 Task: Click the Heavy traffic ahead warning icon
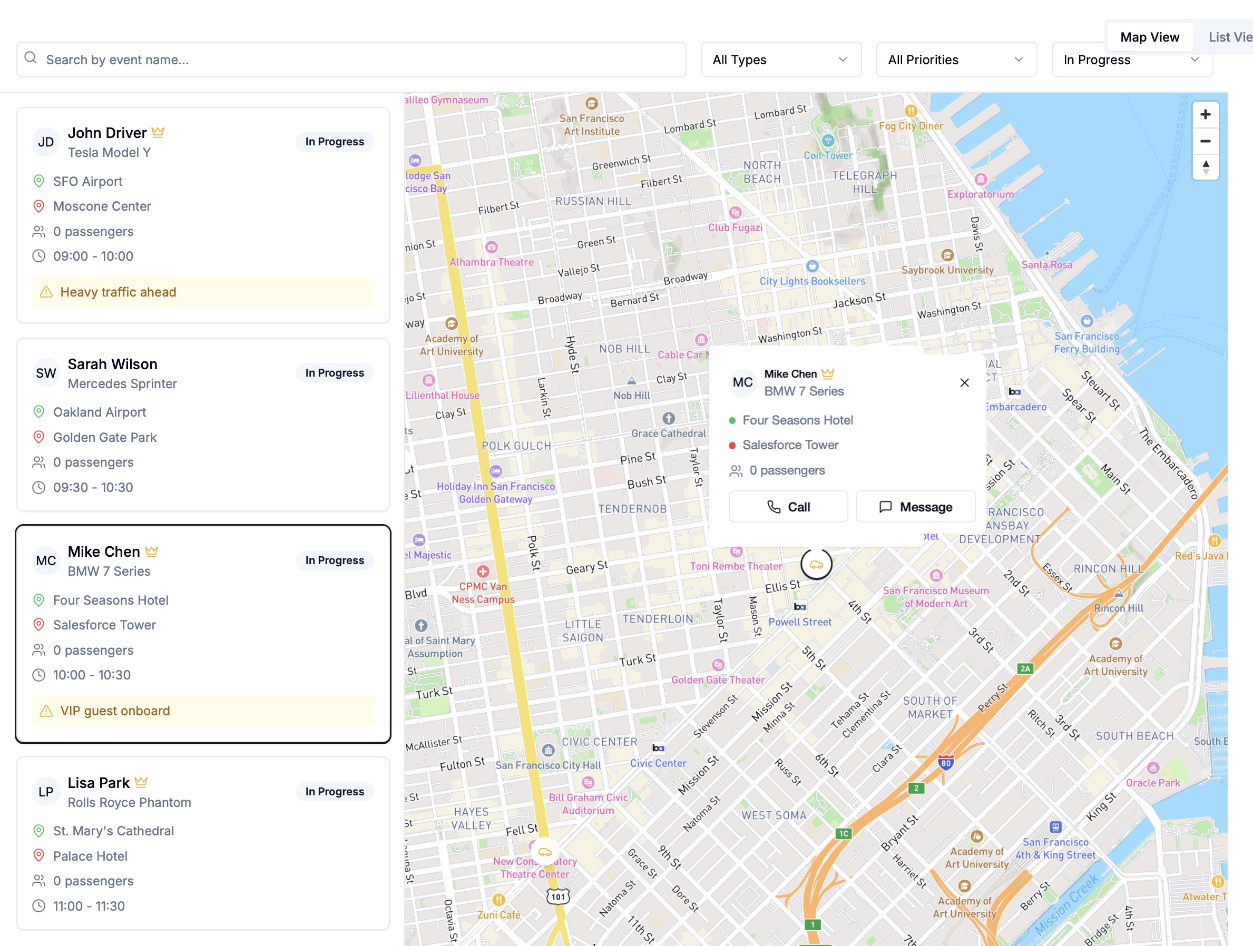pyautogui.click(x=46, y=292)
